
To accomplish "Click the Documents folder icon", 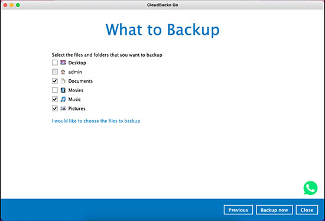I will point(63,81).
